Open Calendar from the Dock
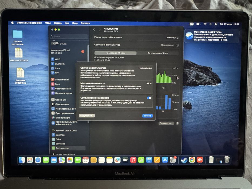Image resolution: width=252 pixels, height=189 pixels. pyautogui.click(x=86, y=160)
